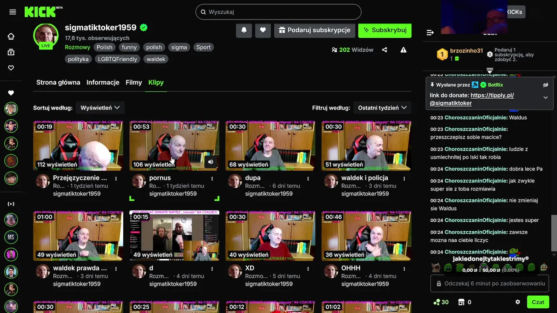Click chat message input field
This screenshot has height=313, width=557.
(490, 283)
